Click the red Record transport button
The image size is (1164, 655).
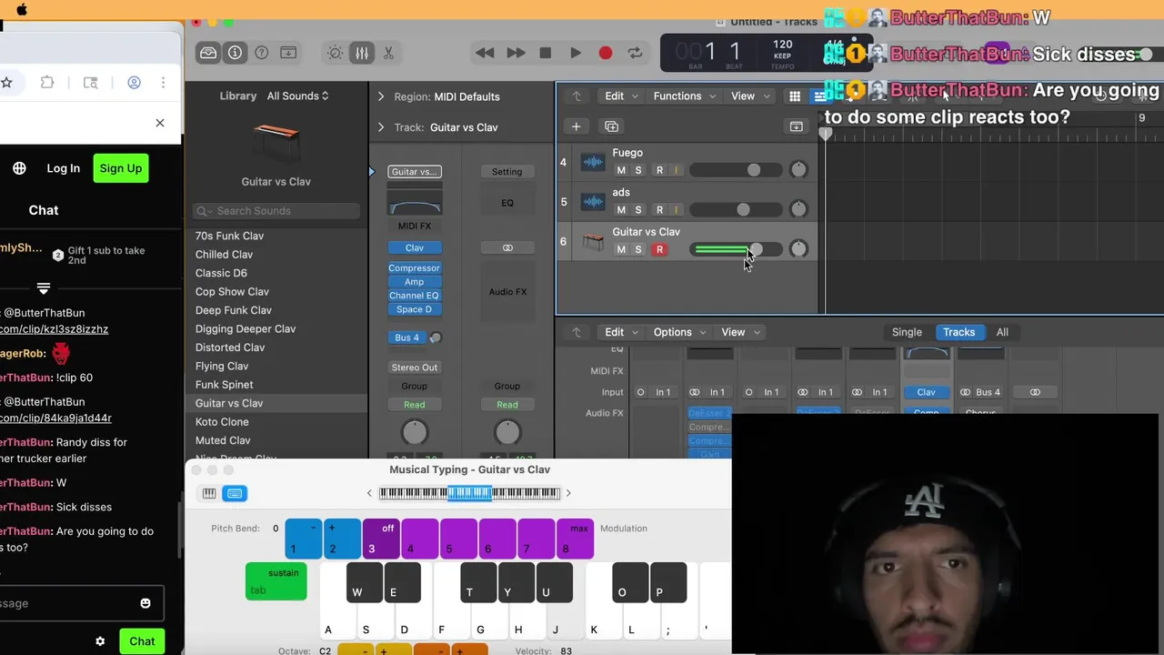pos(606,53)
